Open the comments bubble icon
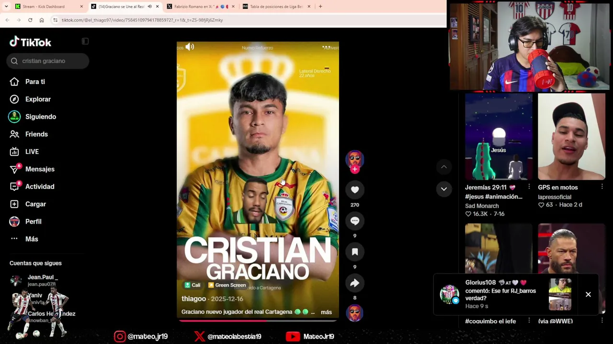Viewport: 613px width, 344px height. coord(355,221)
